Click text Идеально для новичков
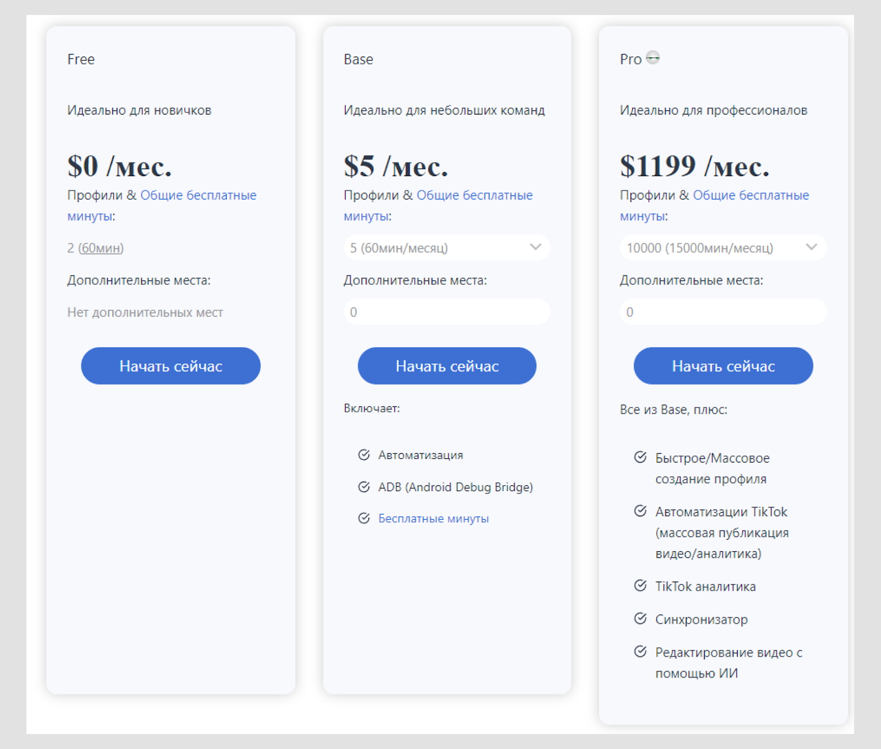Viewport: 881px width, 749px height. (139, 110)
